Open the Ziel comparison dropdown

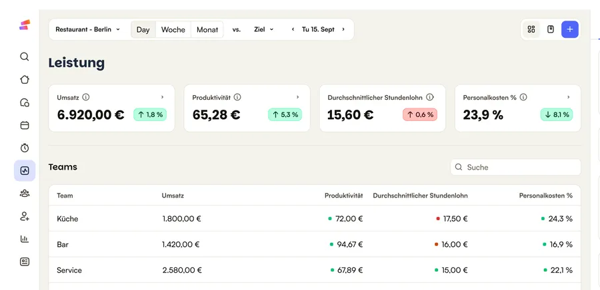(263, 29)
